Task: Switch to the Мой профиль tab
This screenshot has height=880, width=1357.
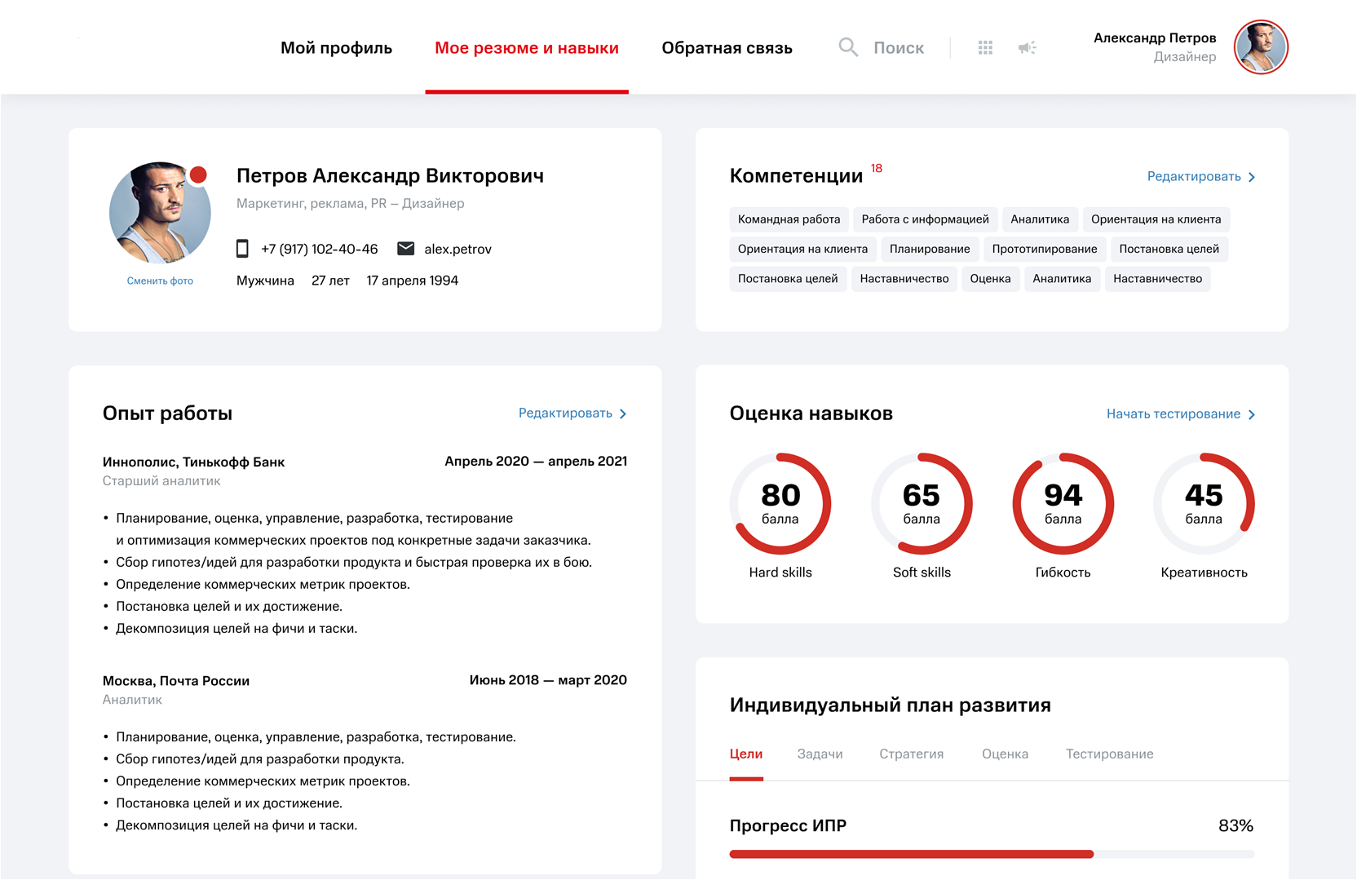Action: tap(336, 48)
